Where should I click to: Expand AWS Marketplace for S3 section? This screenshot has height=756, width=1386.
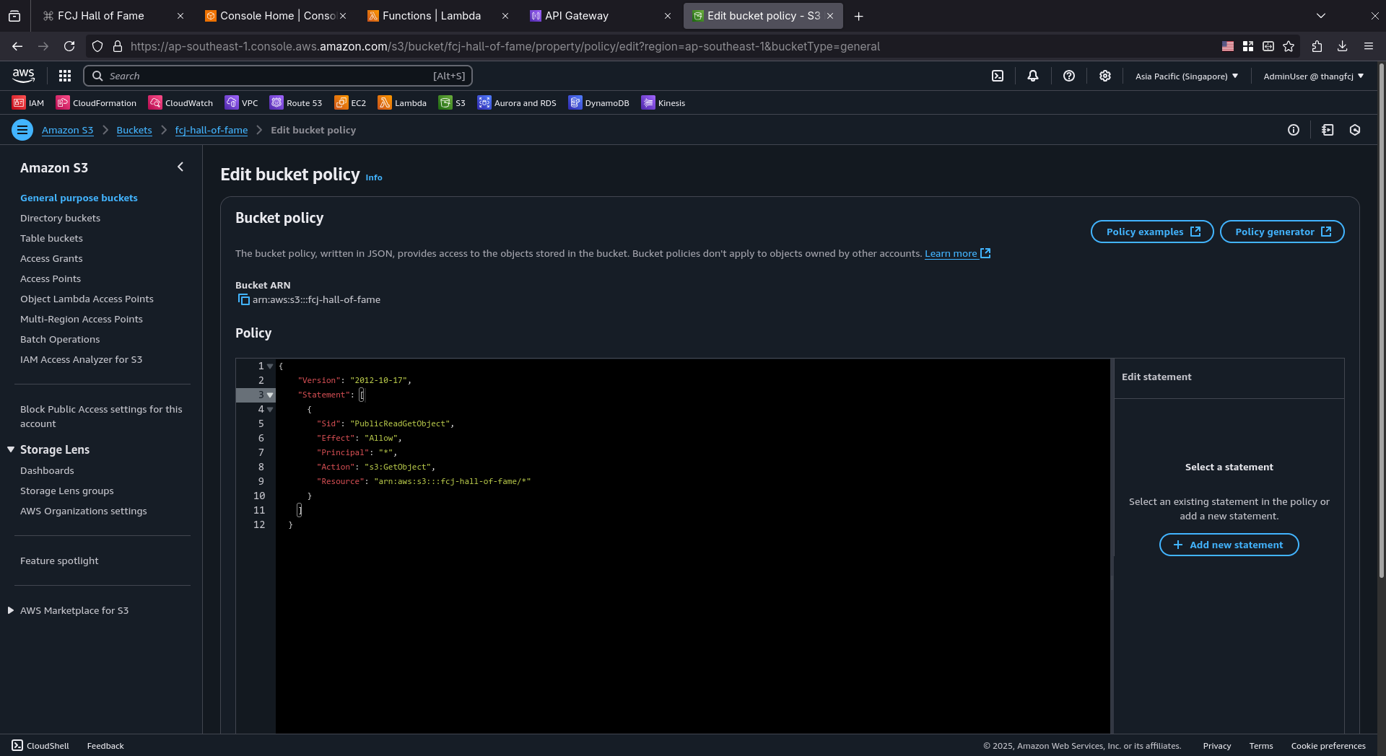tap(11, 610)
